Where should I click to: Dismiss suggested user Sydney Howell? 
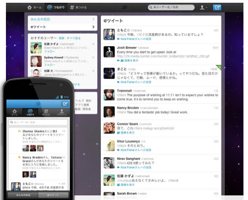93,58
